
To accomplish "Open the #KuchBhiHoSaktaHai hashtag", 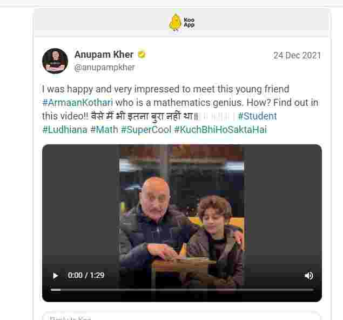I will tap(220, 130).
